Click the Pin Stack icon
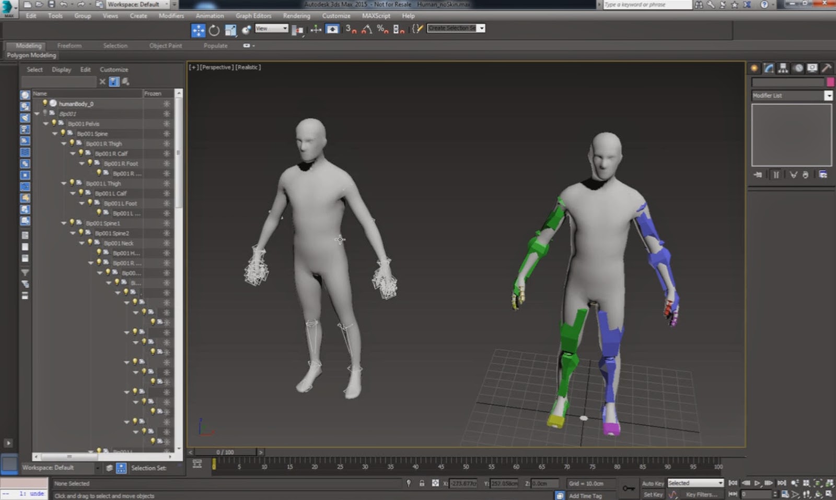 (x=758, y=175)
